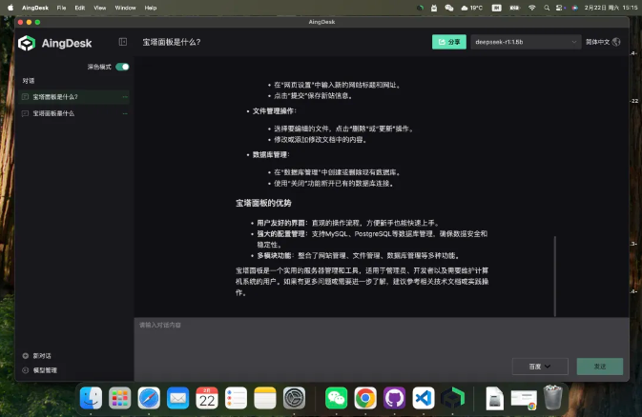
Task: Click the heading 宝塔面板的优势
Action: (263, 203)
